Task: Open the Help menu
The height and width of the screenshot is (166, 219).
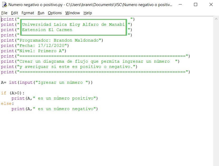Action: click(x=87, y=13)
